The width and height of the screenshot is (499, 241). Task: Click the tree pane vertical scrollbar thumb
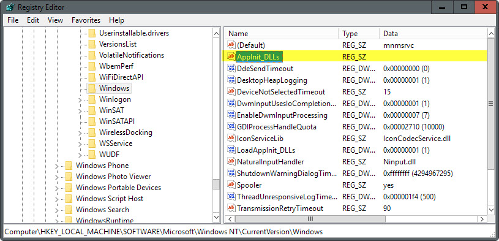[216, 184]
